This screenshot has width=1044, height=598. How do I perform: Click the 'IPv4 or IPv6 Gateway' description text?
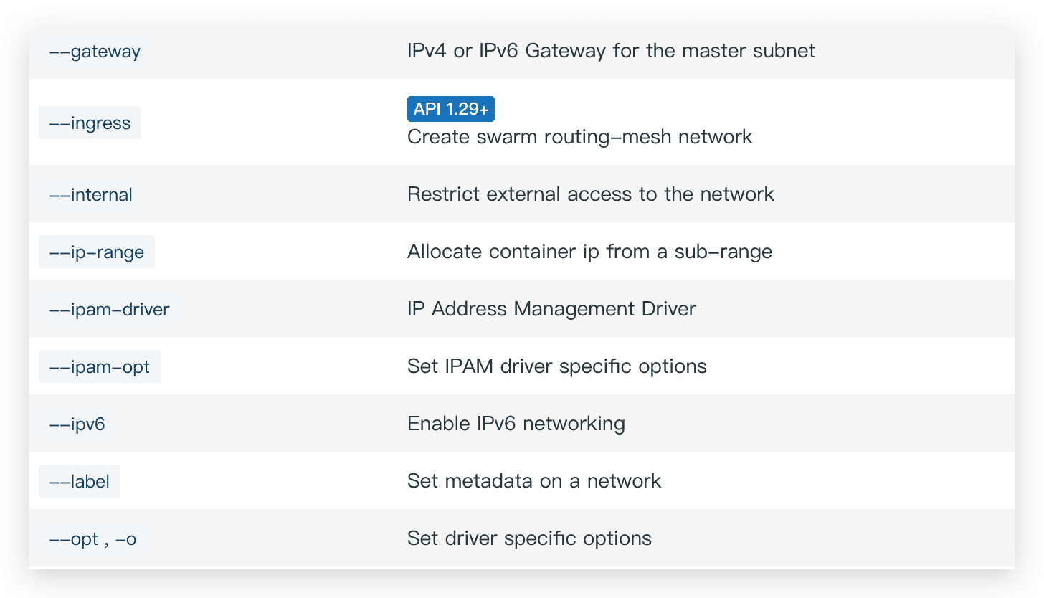(611, 52)
